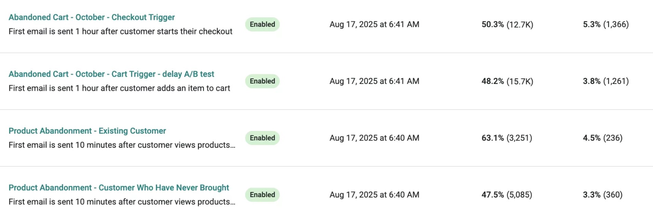Image resolution: width=653 pixels, height=221 pixels.
Task: Disable the Product Abandonment - Existing Customer flow
Action: tap(262, 138)
